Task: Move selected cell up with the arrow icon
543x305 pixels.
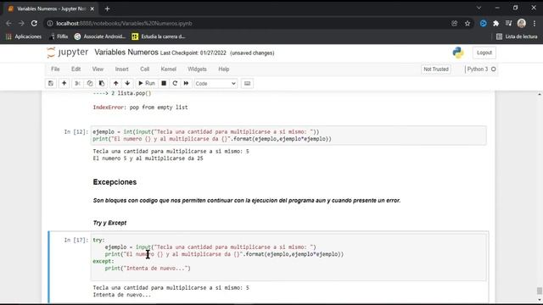Action: pyautogui.click(x=115, y=83)
